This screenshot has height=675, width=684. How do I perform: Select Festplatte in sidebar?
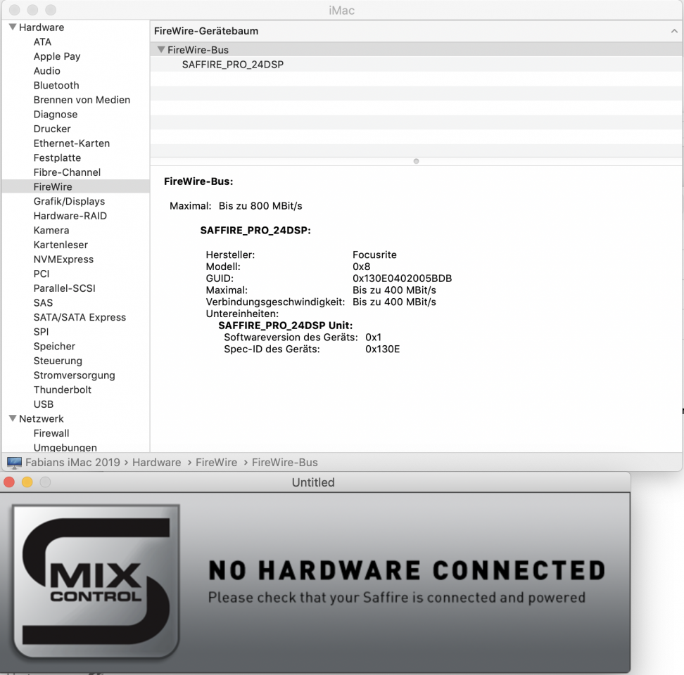[x=57, y=157]
